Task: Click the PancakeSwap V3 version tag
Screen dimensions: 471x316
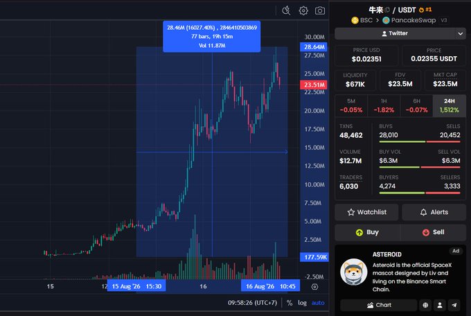Action: tap(444, 20)
